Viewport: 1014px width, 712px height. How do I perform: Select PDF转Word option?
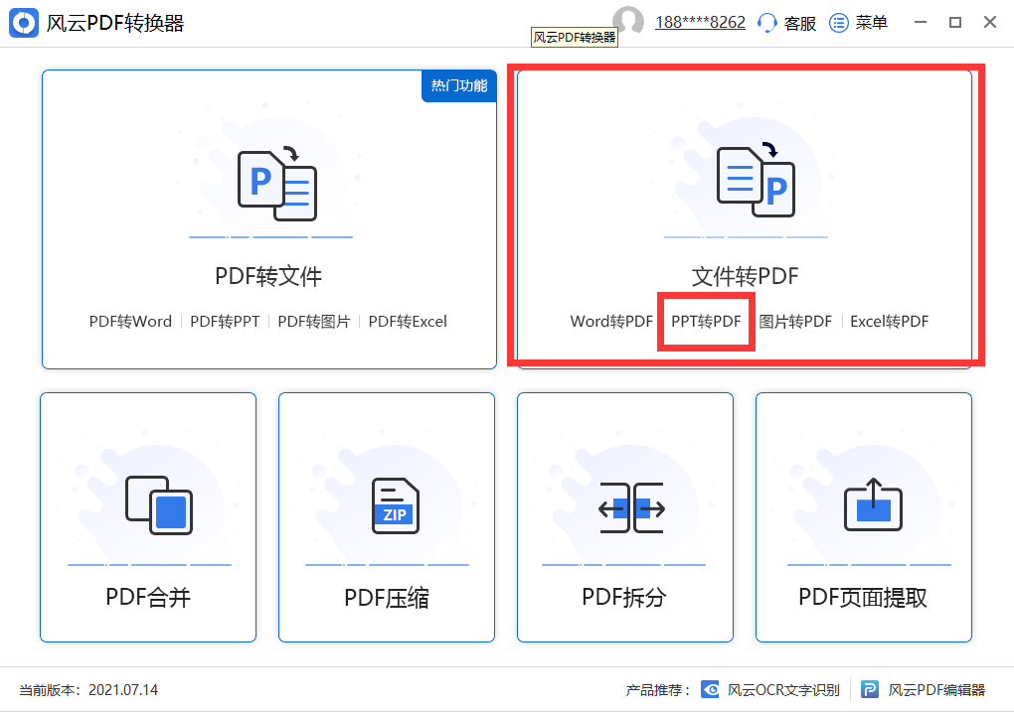coord(130,321)
